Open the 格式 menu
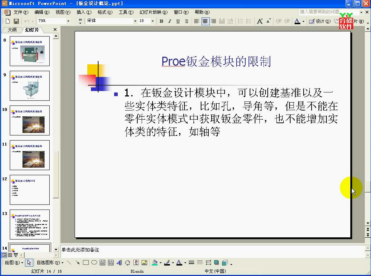371x276 pixels. pos(105,12)
